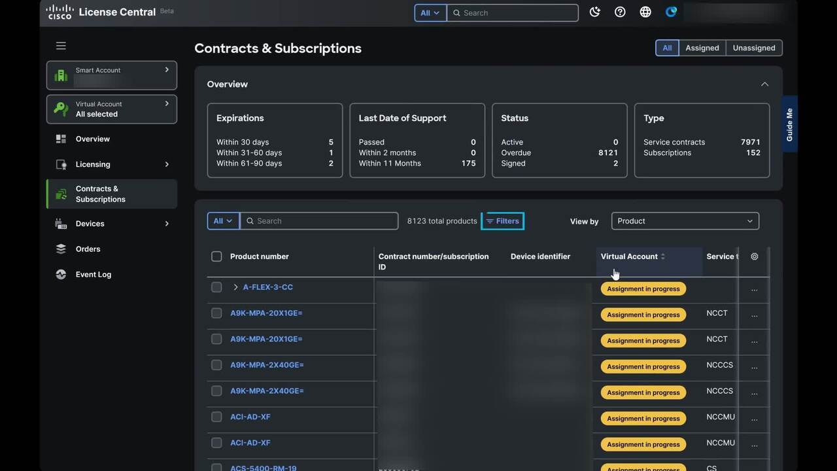This screenshot has height=471, width=837.
Task: Click the Subscriptions count 152
Action: coord(753,152)
